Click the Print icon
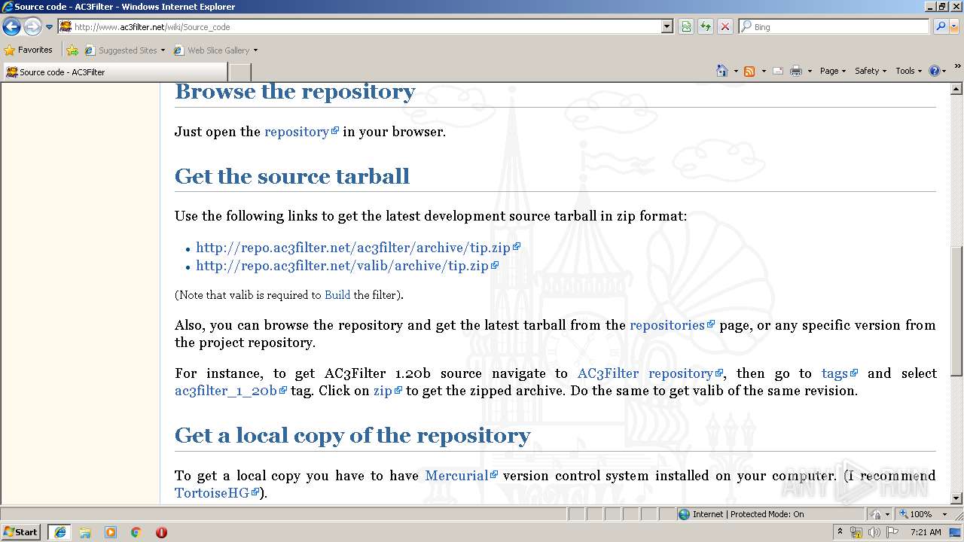 pyautogui.click(x=796, y=71)
